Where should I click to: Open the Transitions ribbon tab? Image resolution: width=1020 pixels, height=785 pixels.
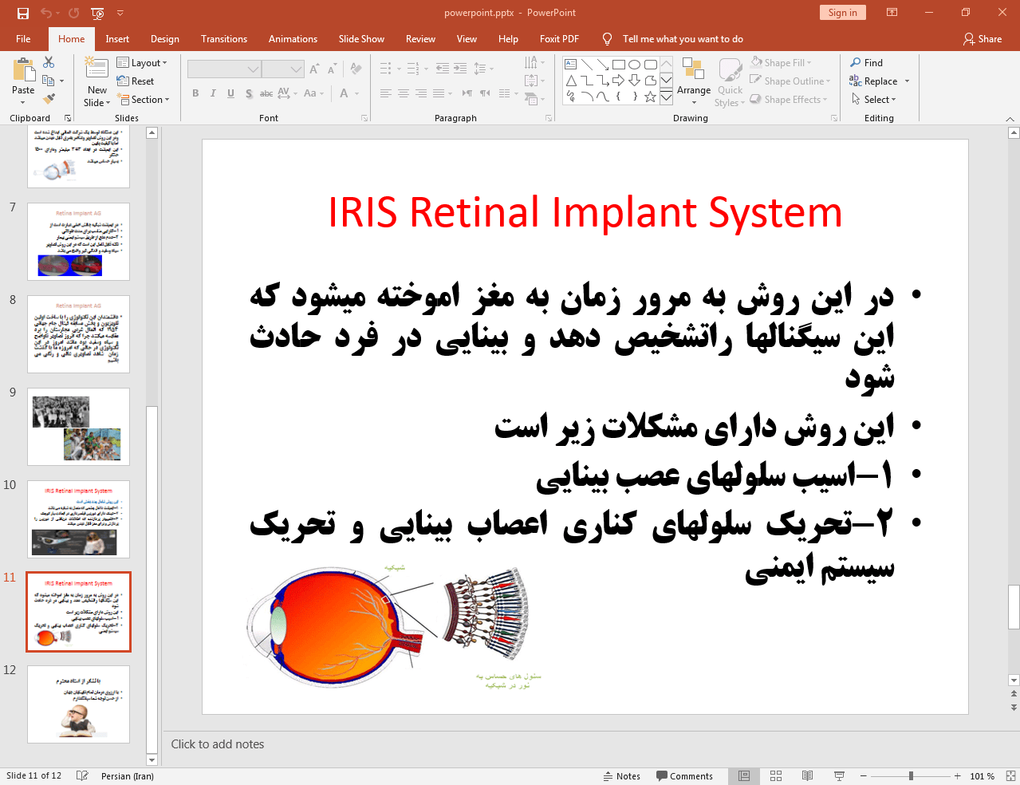pyautogui.click(x=224, y=39)
